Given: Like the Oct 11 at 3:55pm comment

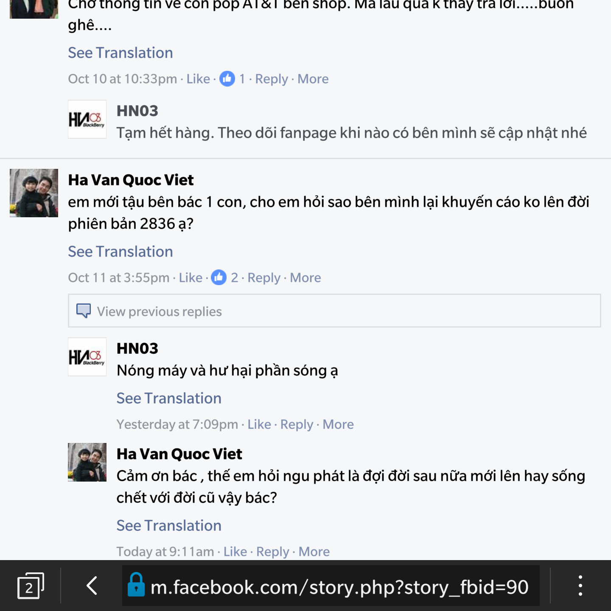Looking at the screenshot, I should pos(191,278).
